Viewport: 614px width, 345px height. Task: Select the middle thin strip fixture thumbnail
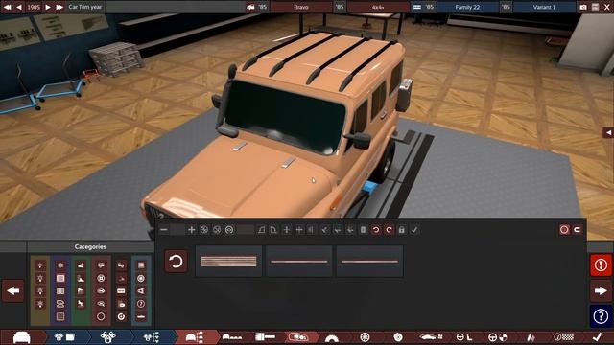pos(299,262)
